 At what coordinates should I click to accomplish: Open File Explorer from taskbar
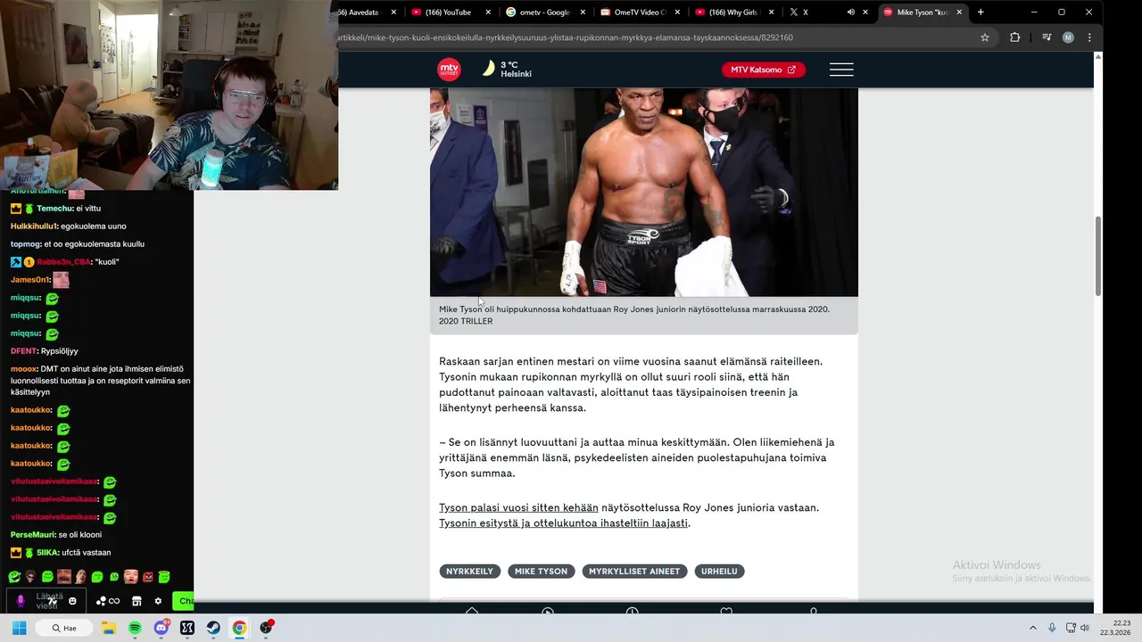click(109, 628)
